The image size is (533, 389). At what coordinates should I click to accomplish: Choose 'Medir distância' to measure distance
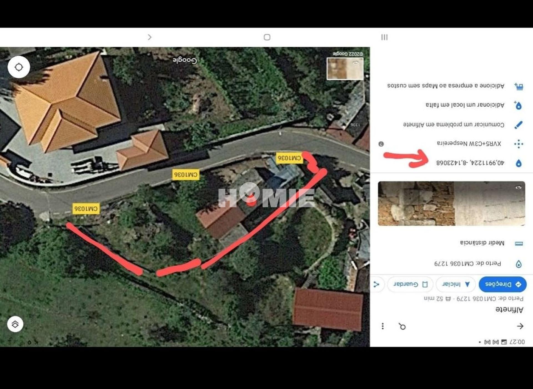pyautogui.click(x=482, y=243)
